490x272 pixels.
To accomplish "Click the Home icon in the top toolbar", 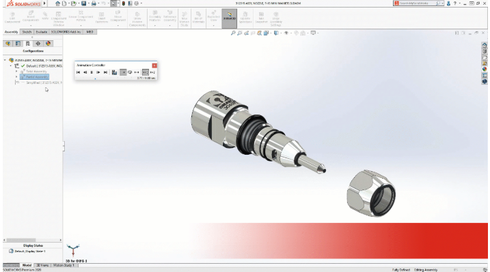I will tap(58, 3).
